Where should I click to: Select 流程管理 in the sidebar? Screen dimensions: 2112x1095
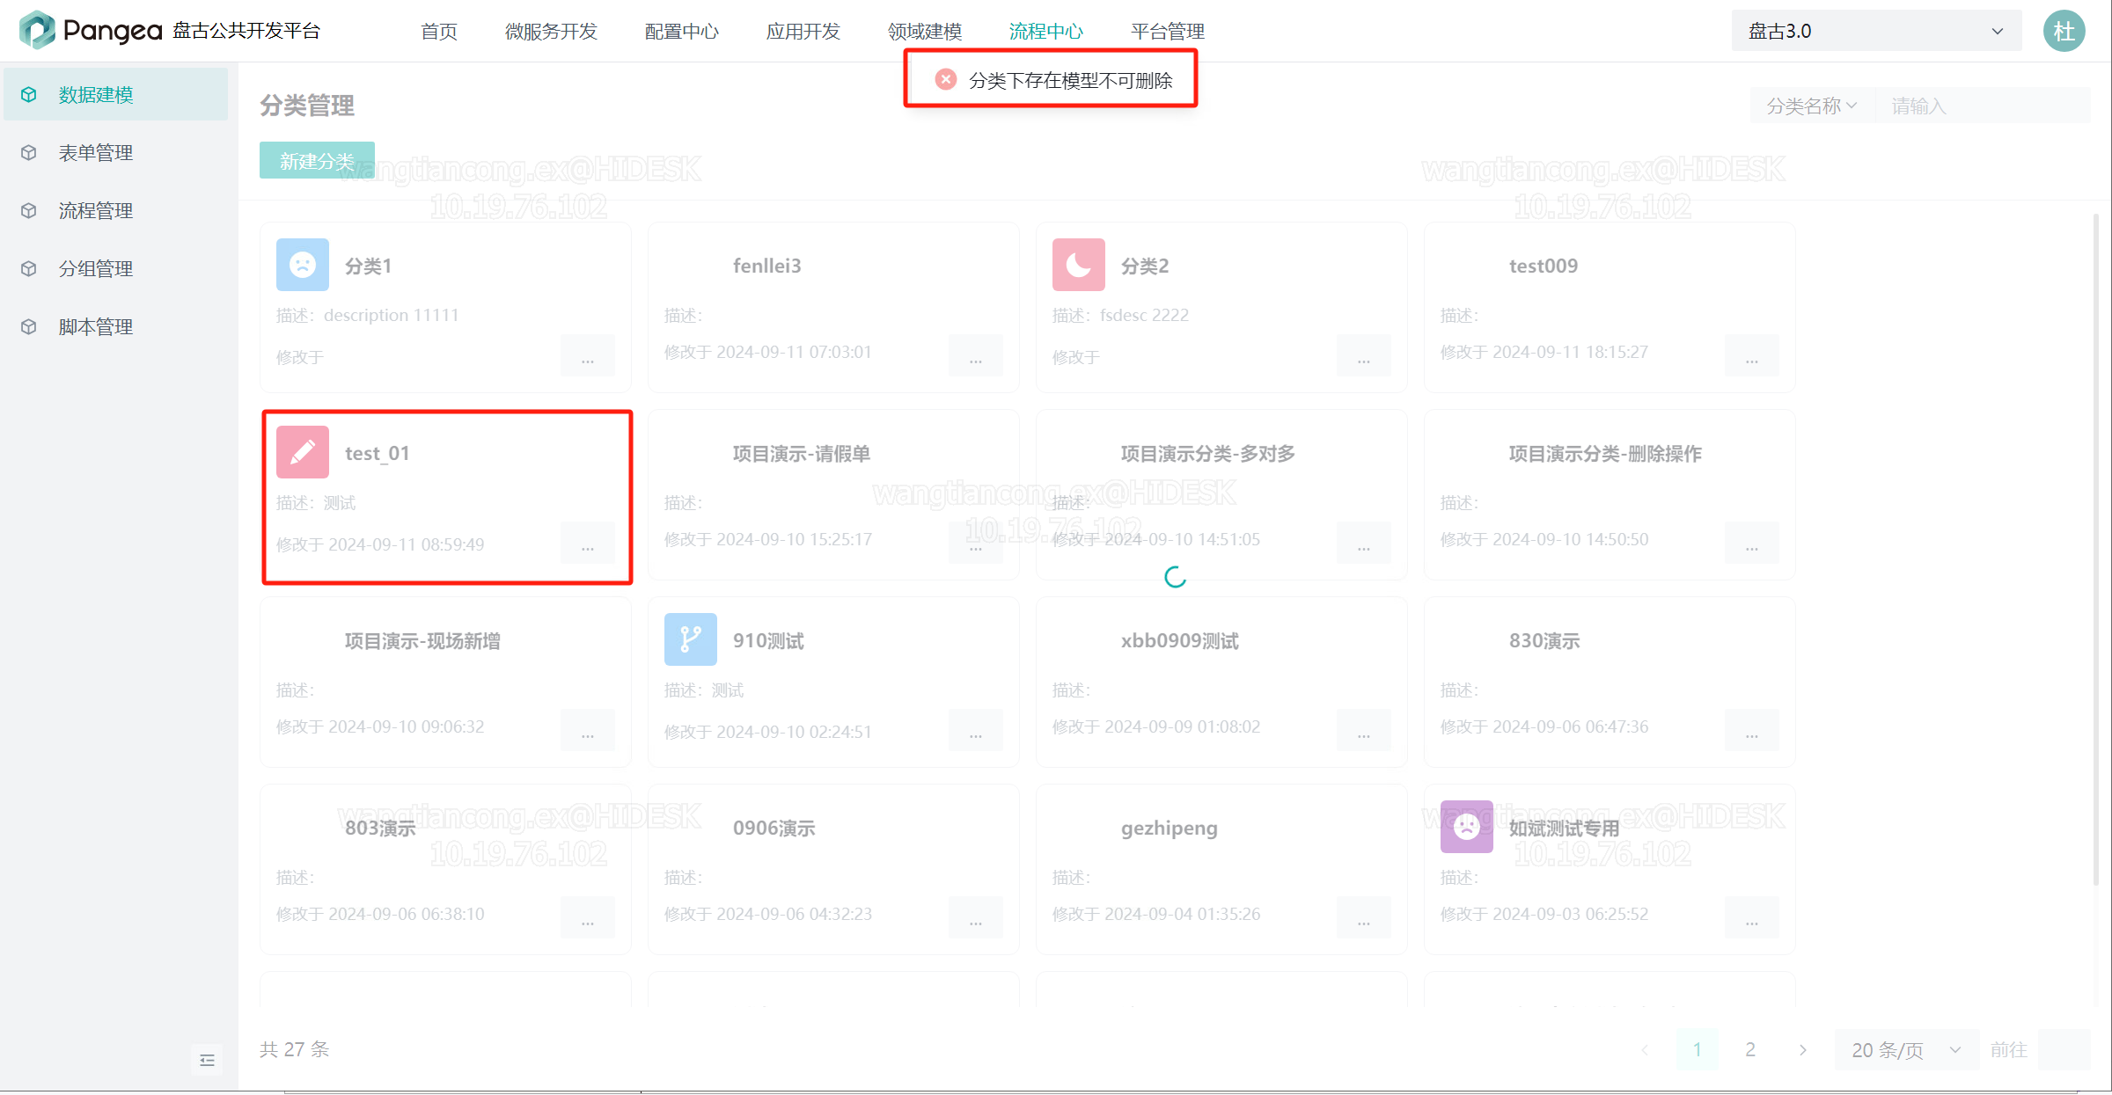point(116,210)
